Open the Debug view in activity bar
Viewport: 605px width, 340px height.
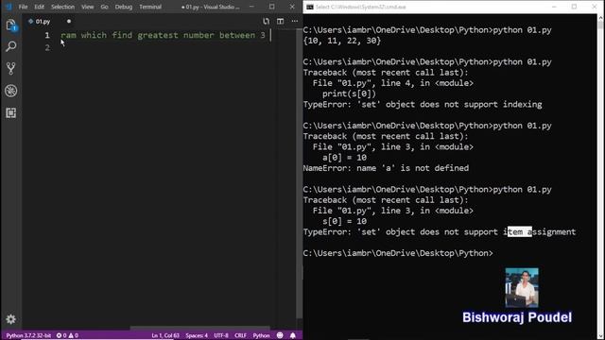pyautogui.click(x=10, y=91)
